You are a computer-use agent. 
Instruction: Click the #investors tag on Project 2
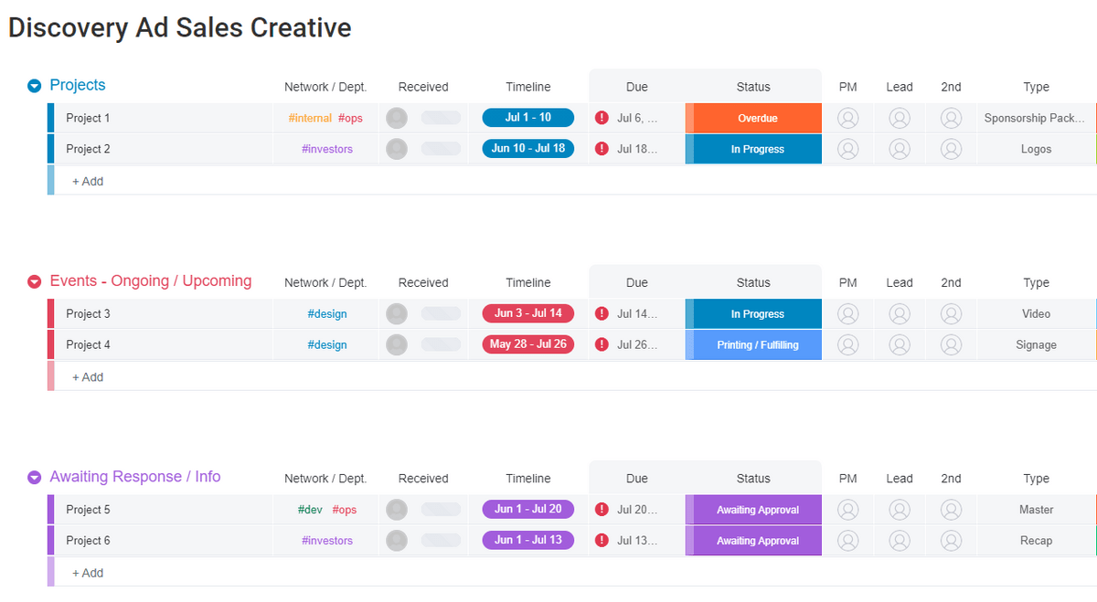(x=326, y=149)
